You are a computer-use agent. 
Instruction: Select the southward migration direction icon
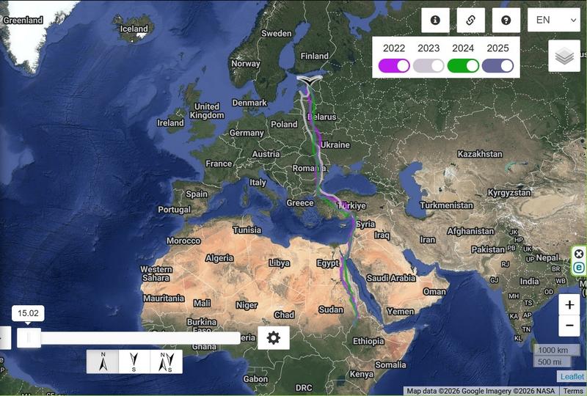pyautogui.click(x=134, y=362)
